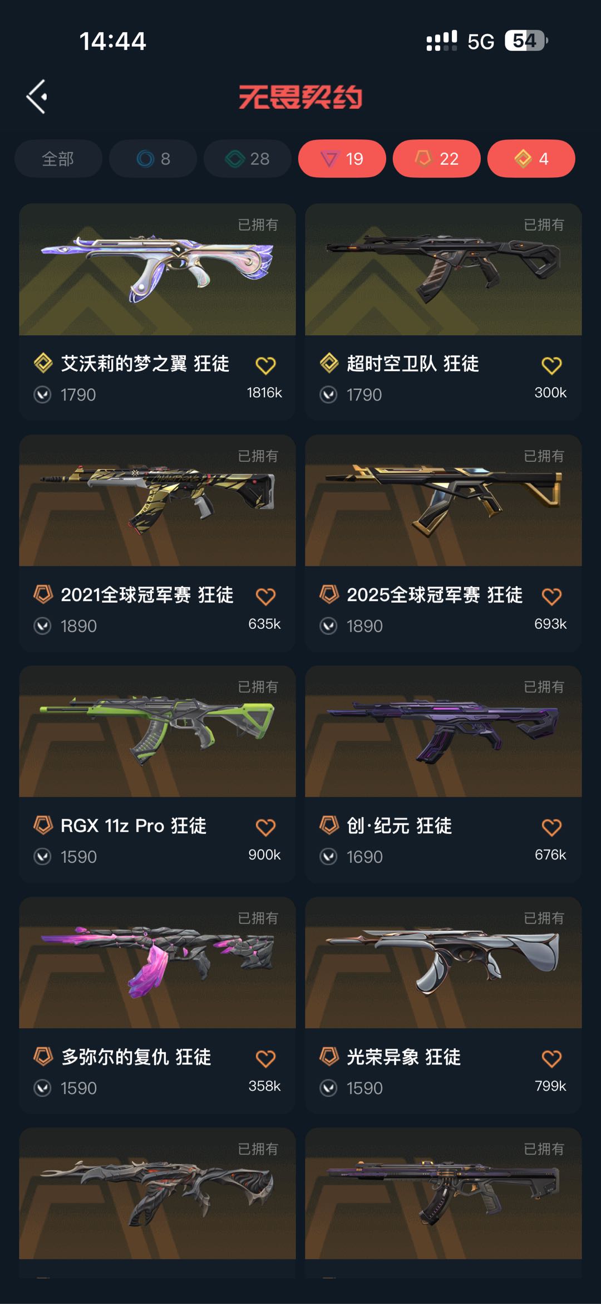
Task: Open the green RGX 11z Pro thumbnail
Action: click(x=157, y=731)
